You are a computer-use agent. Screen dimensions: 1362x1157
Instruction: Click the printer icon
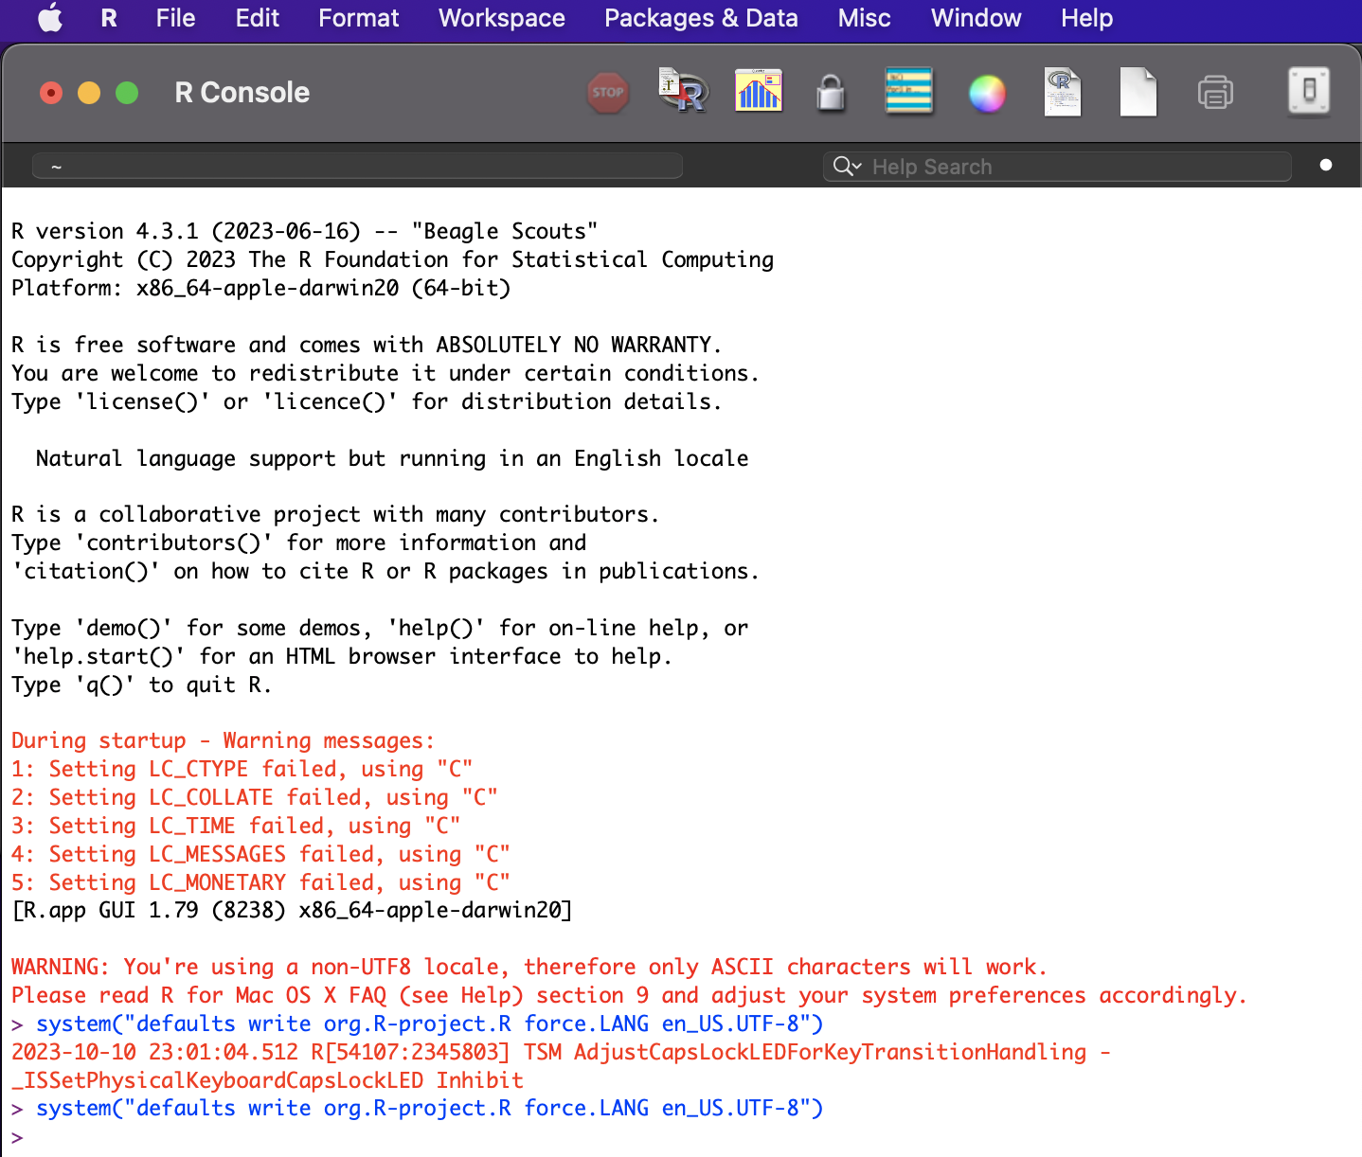pyautogui.click(x=1215, y=93)
